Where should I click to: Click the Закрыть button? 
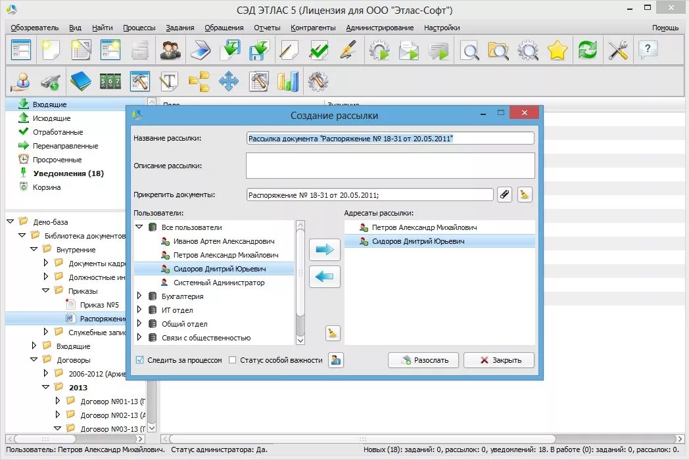coord(499,360)
